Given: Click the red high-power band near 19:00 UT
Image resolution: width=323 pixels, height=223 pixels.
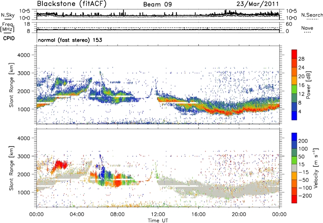Looking at the screenshot, I should click(228, 112).
